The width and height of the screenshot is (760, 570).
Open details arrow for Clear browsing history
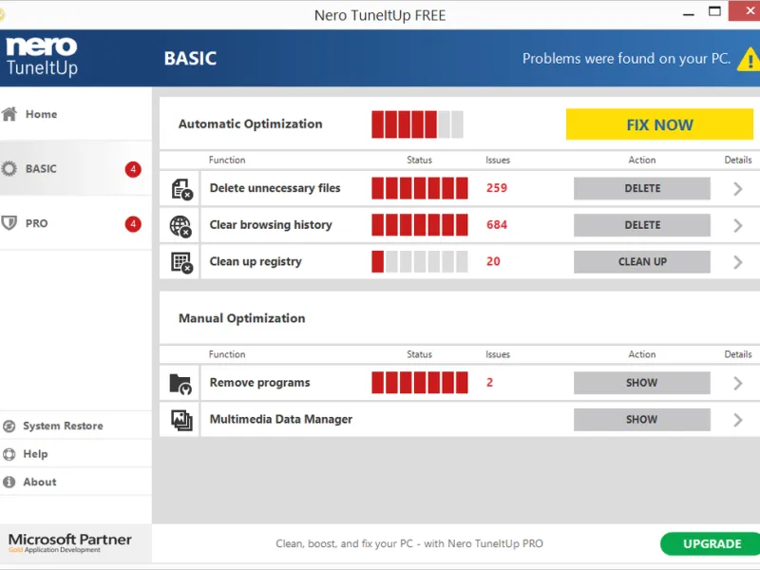click(738, 225)
